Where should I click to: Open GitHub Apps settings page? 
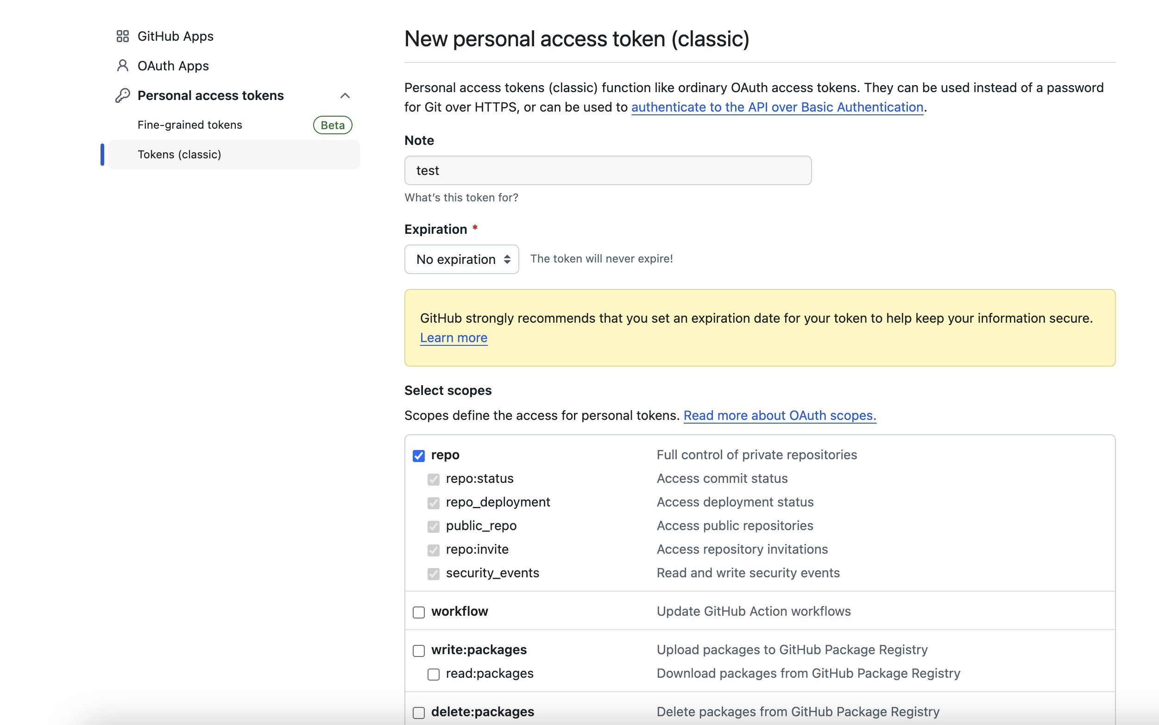pyautogui.click(x=175, y=36)
